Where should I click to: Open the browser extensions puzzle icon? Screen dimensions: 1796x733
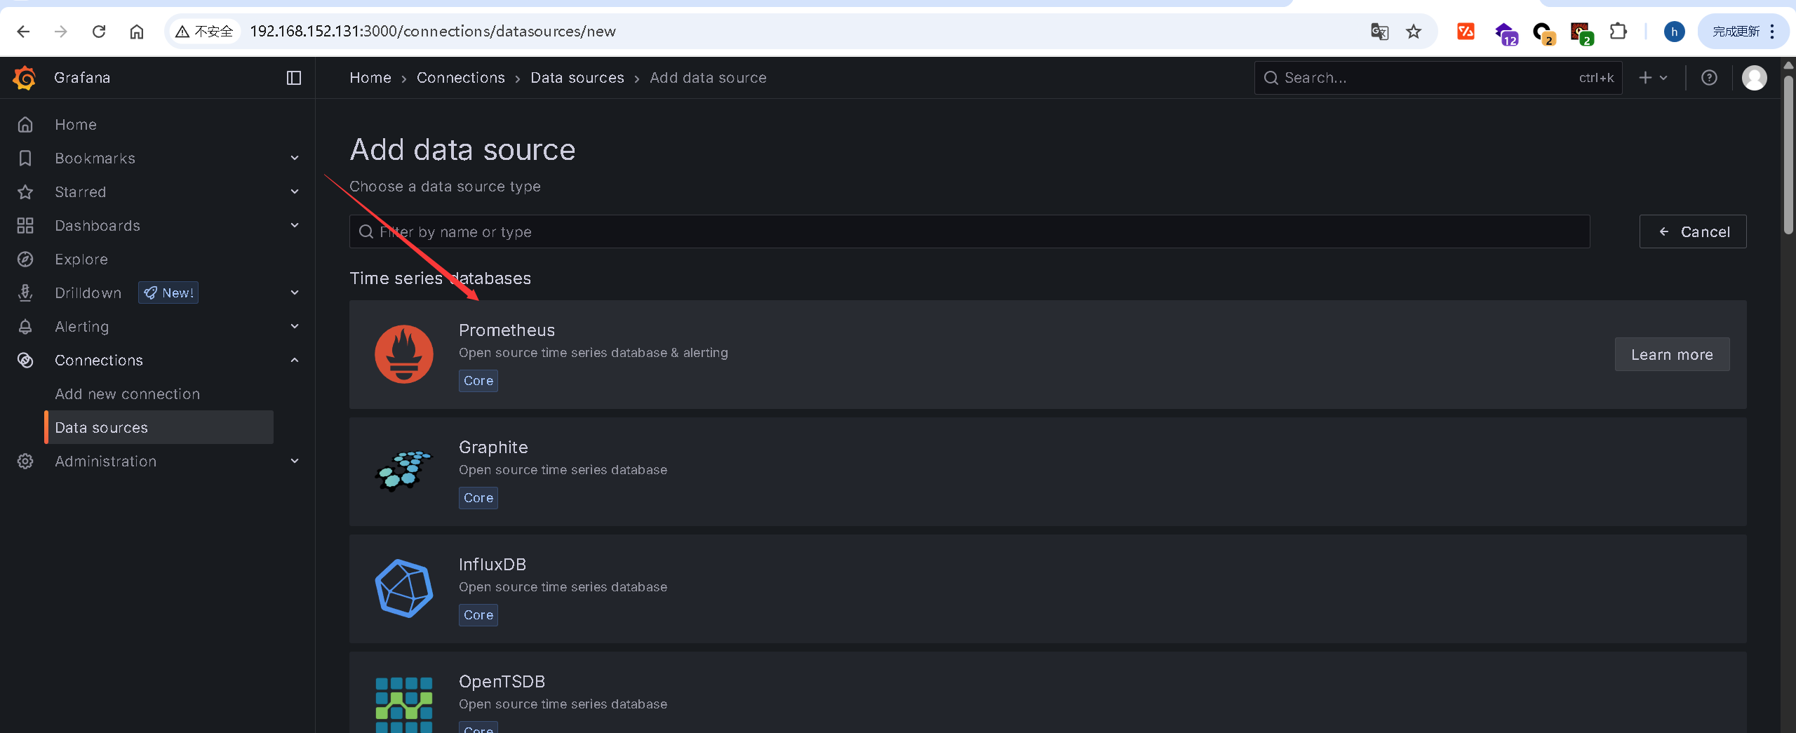pyautogui.click(x=1618, y=31)
